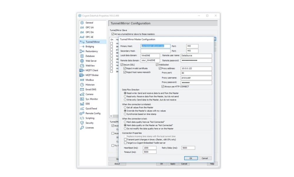This screenshot has height=177, width=294.
Task: Click the Tunnel/Mirror arrows icon
Action: click(82, 42)
